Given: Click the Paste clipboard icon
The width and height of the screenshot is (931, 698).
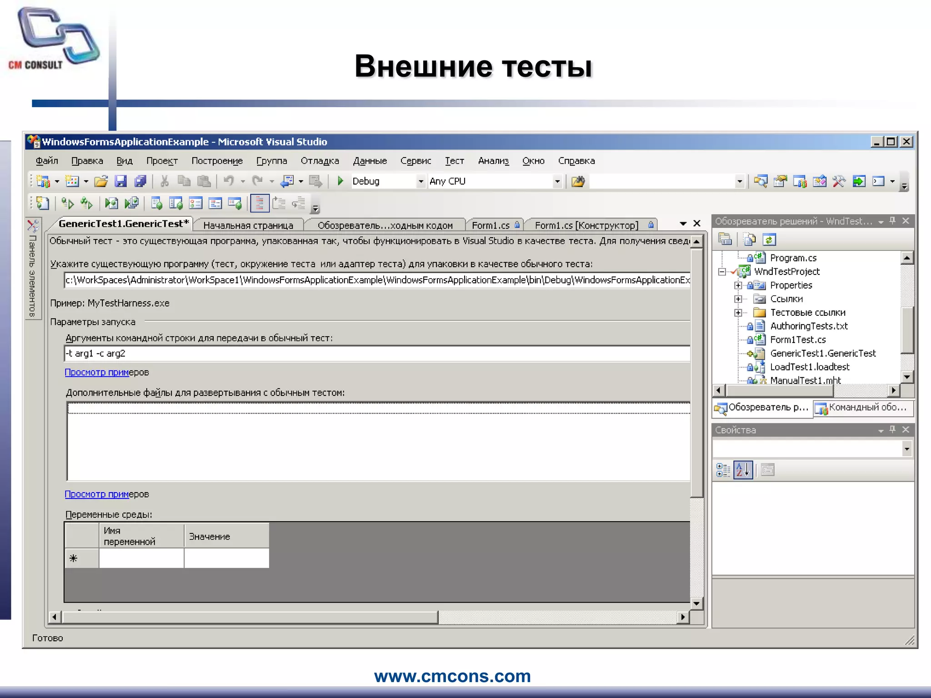Looking at the screenshot, I should pos(204,181).
